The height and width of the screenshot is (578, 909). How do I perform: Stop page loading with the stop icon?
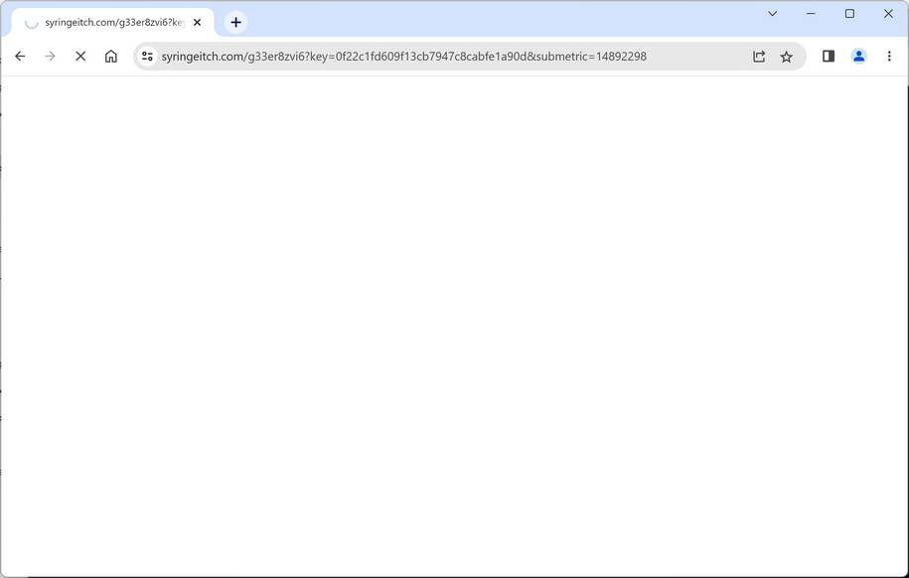pos(80,56)
